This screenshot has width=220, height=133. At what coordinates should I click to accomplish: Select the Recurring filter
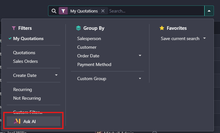(22, 89)
